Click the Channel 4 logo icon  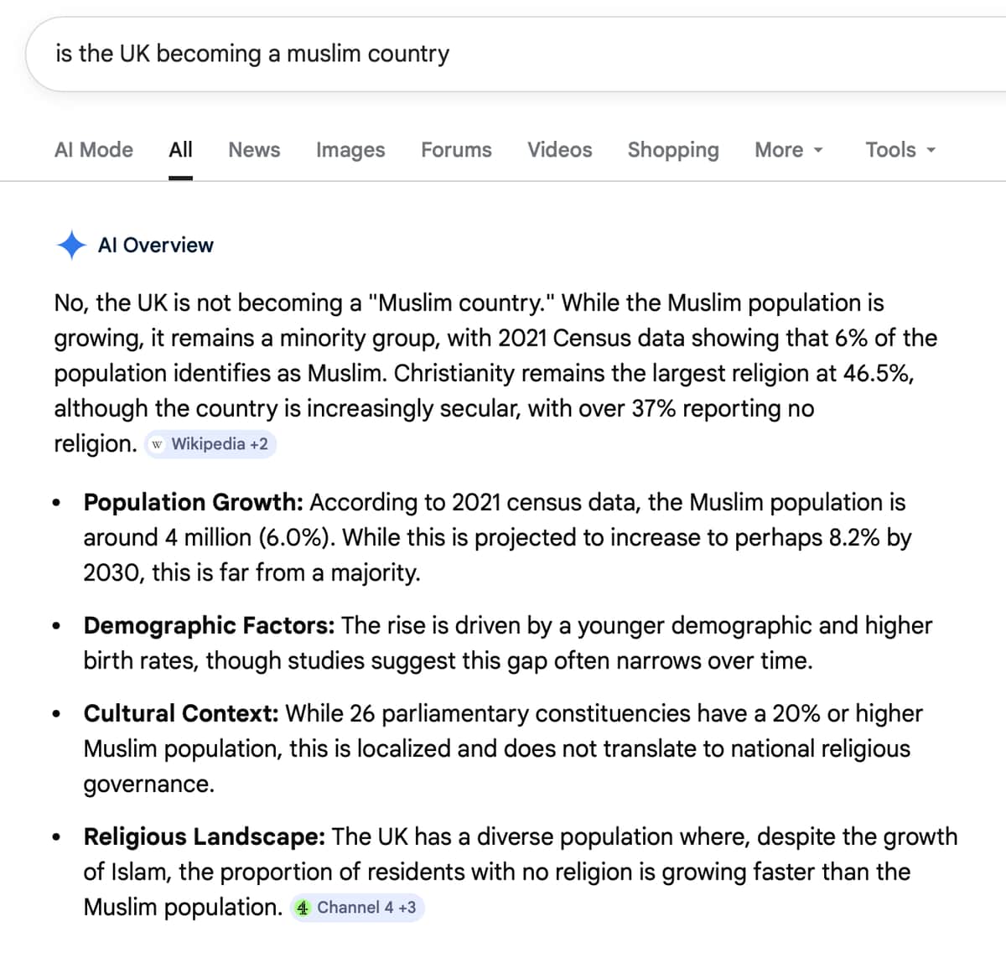tap(303, 908)
